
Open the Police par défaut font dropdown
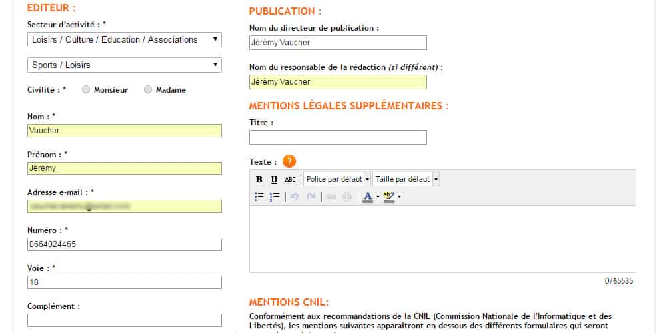[x=337, y=179]
